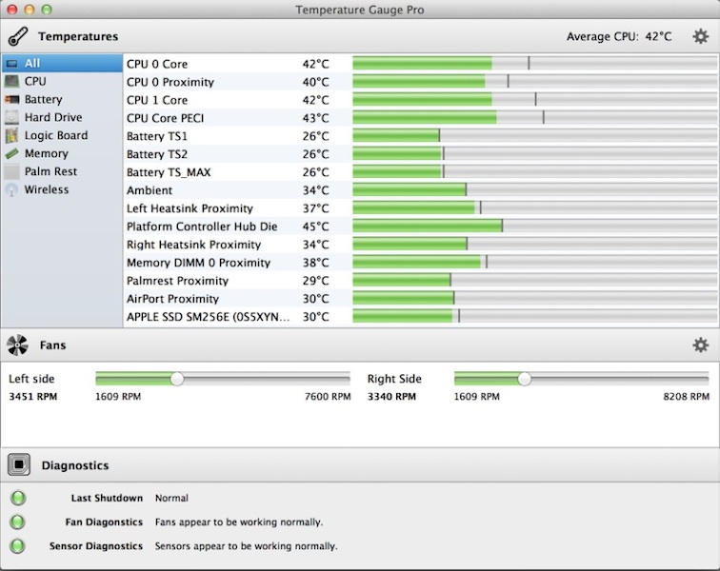Select Platform Controller Hub Die row
Screen dimensions: 720x571
tap(202, 226)
